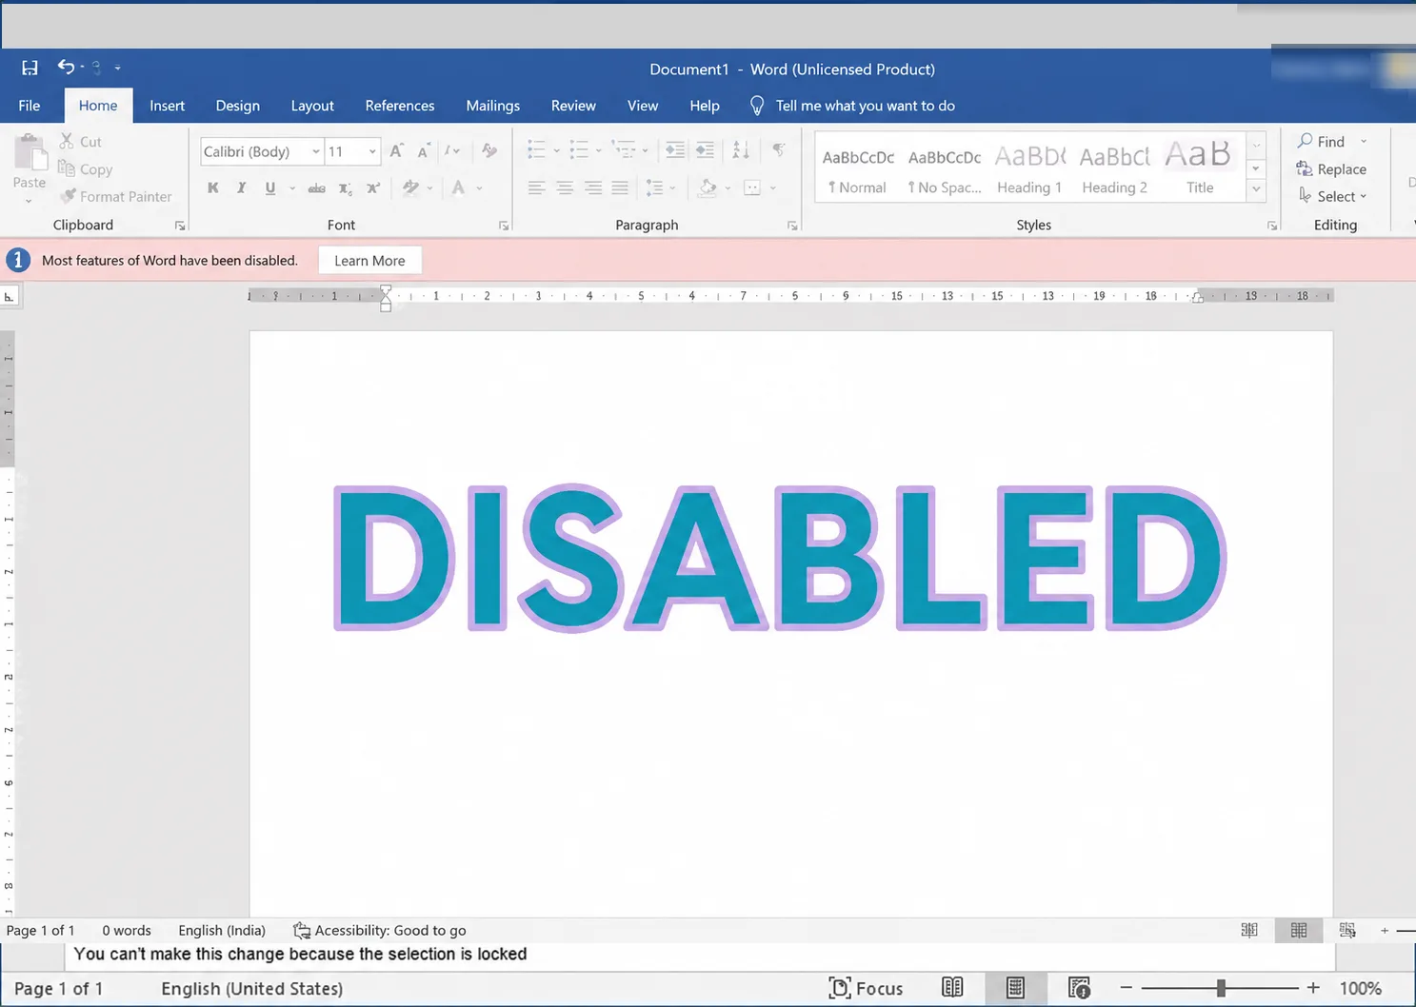This screenshot has height=1007, width=1416.
Task: Expand the Styles gallery More arrow
Action: [x=1256, y=188]
